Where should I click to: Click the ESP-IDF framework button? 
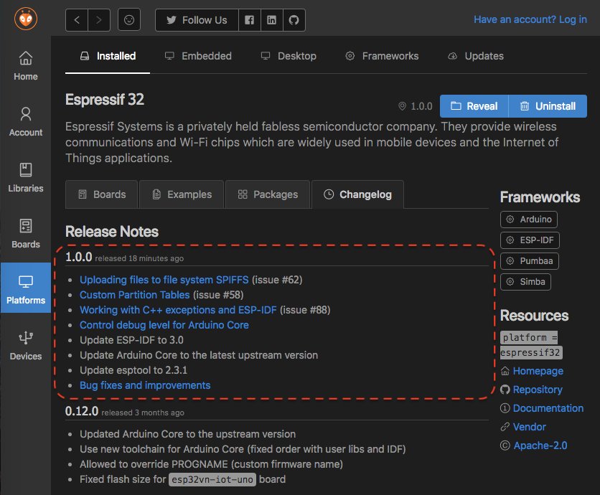[530, 240]
